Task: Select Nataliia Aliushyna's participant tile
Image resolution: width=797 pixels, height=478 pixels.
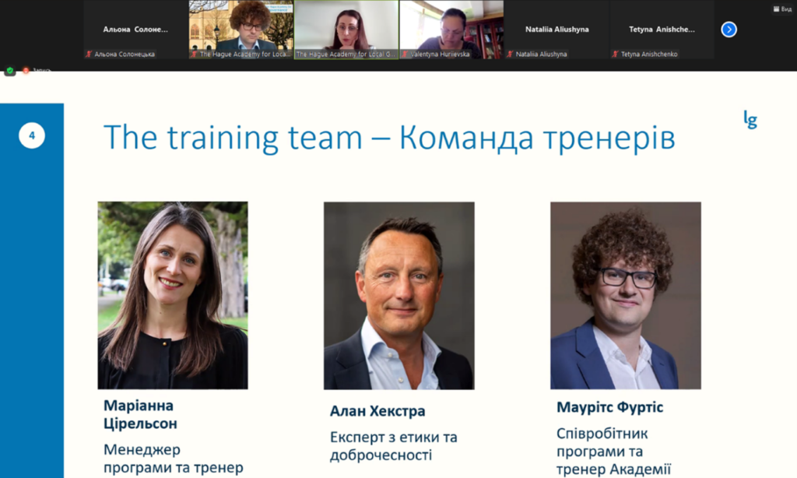Action: click(556, 30)
